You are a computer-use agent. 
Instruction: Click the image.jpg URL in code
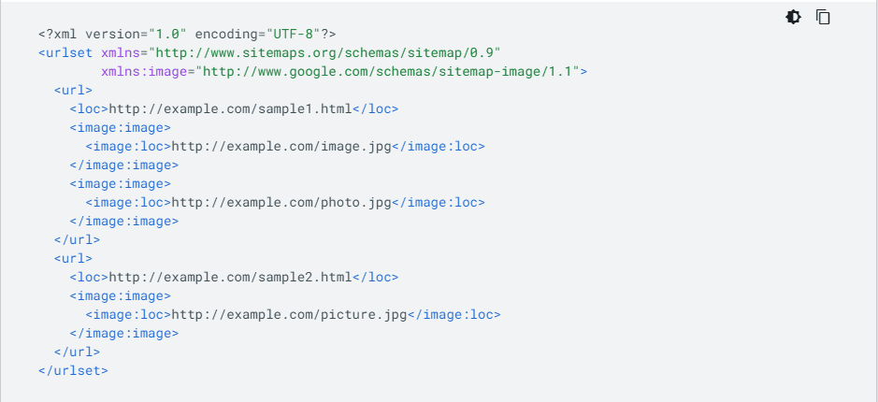(281, 146)
